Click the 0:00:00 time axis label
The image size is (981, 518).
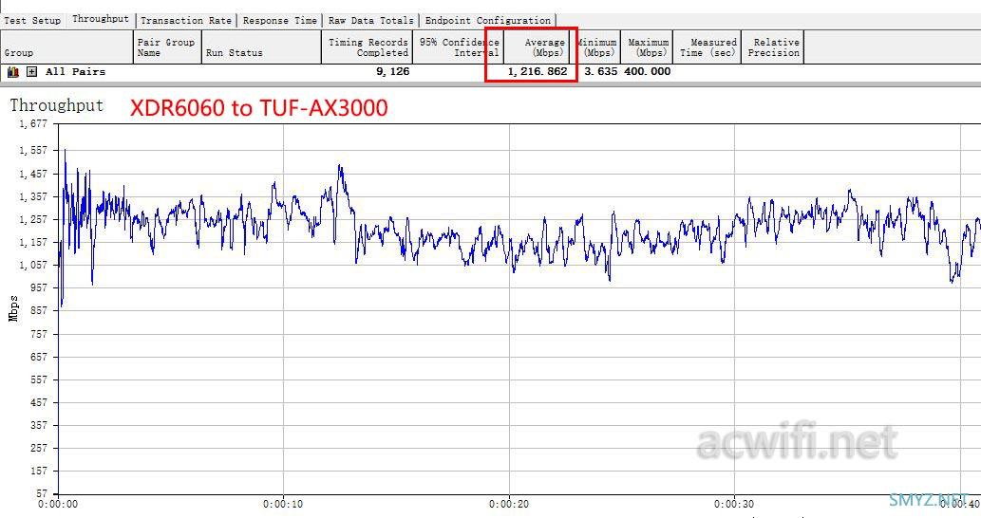(x=58, y=505)
